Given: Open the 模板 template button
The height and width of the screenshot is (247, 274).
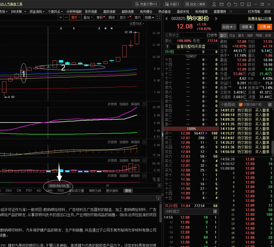Looking at the screenshot, I should click(128, 191).
